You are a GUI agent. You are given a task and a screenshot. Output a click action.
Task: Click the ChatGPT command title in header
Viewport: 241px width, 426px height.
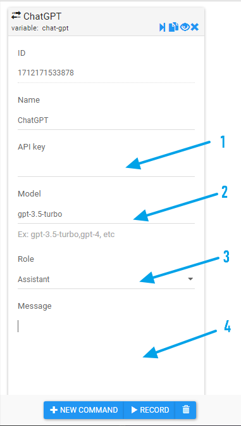coord(42,16)
